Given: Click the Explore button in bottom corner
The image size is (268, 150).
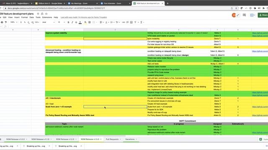Looking at the screenshot, I should (263, 139).
